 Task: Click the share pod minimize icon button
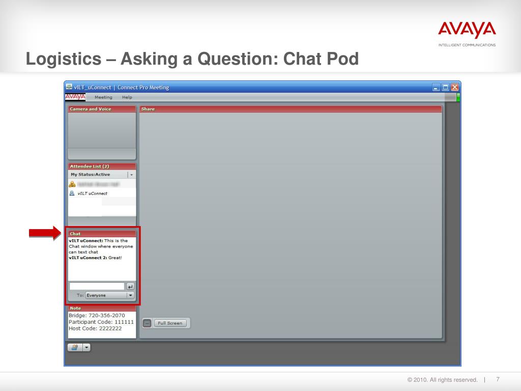(x=147, y=323)
